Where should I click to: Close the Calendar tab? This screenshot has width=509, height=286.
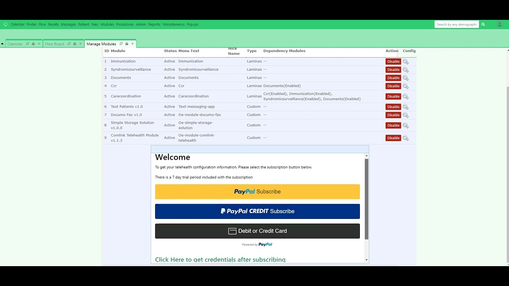[39, 44]
